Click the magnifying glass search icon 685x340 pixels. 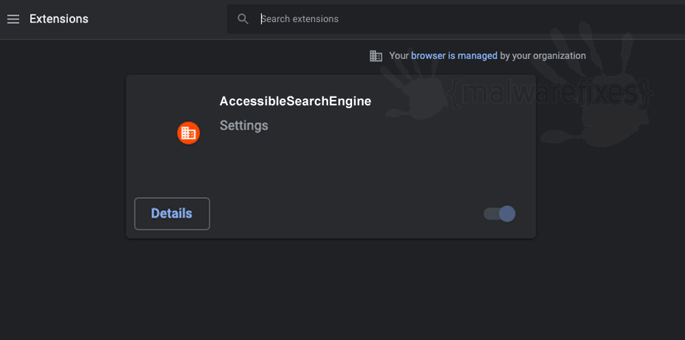243,18
